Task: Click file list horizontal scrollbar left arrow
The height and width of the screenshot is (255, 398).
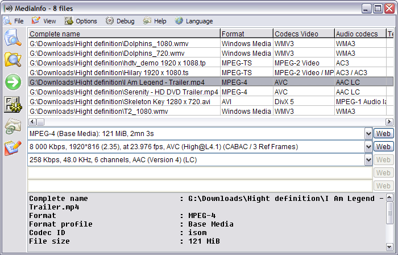Action: tap(32, 122)
